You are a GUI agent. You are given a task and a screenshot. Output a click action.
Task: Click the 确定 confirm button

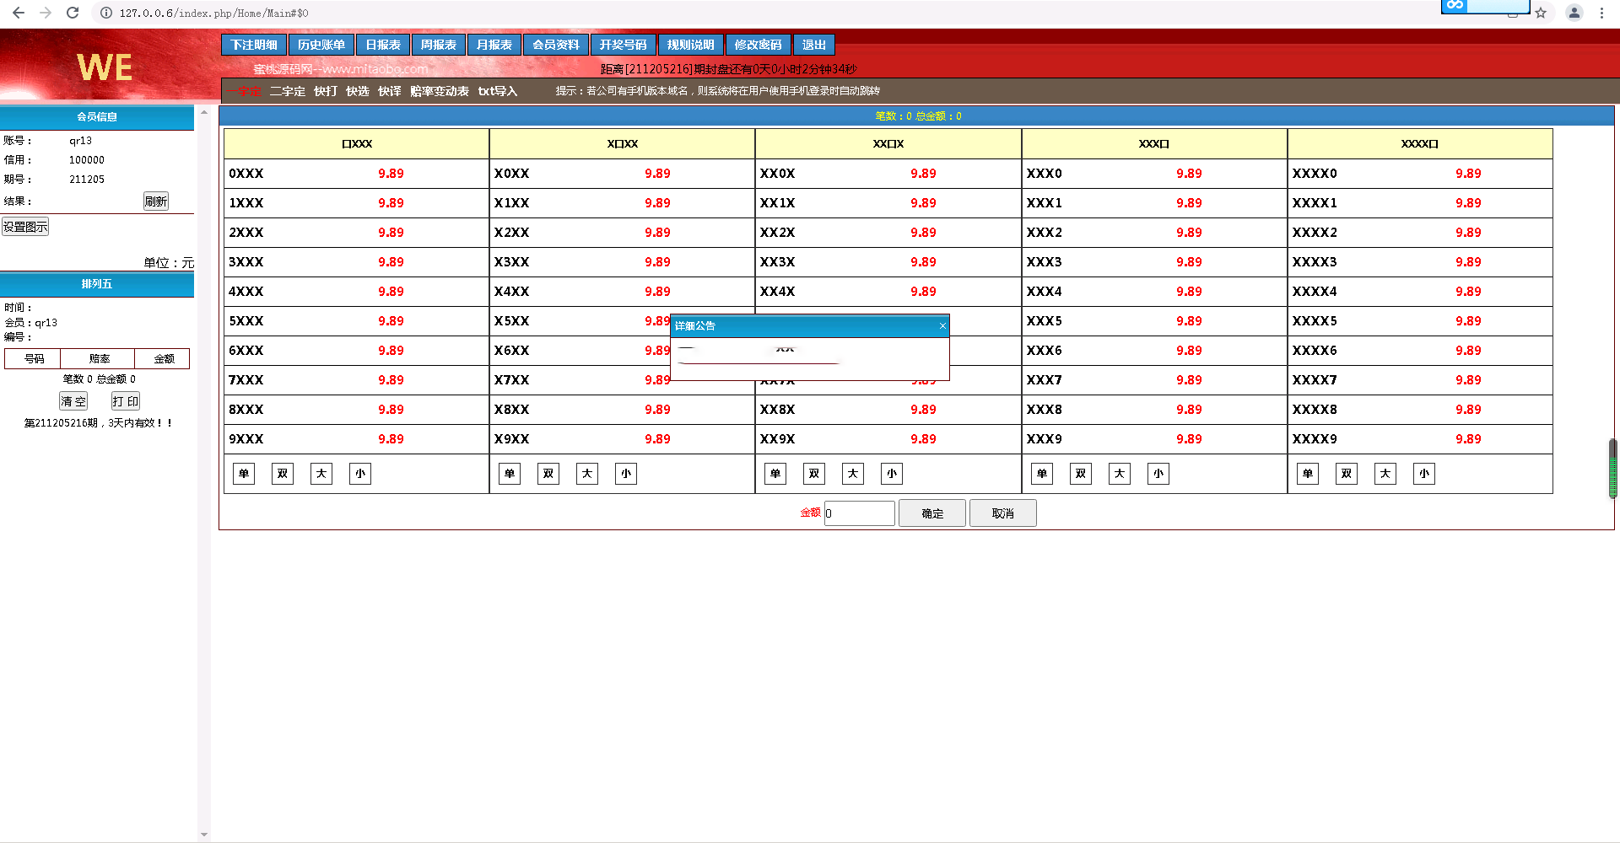931,513
